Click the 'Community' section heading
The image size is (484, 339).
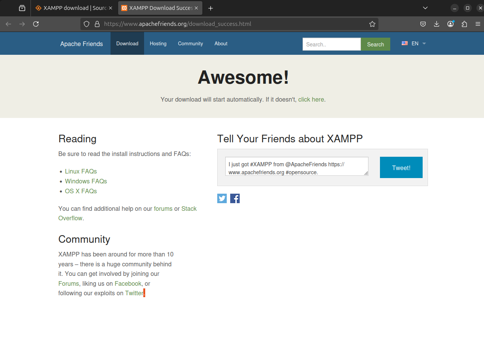(84, 239)
